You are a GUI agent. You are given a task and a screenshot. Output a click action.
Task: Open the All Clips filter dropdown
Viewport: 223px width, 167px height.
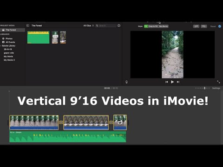tap(89, 26)
